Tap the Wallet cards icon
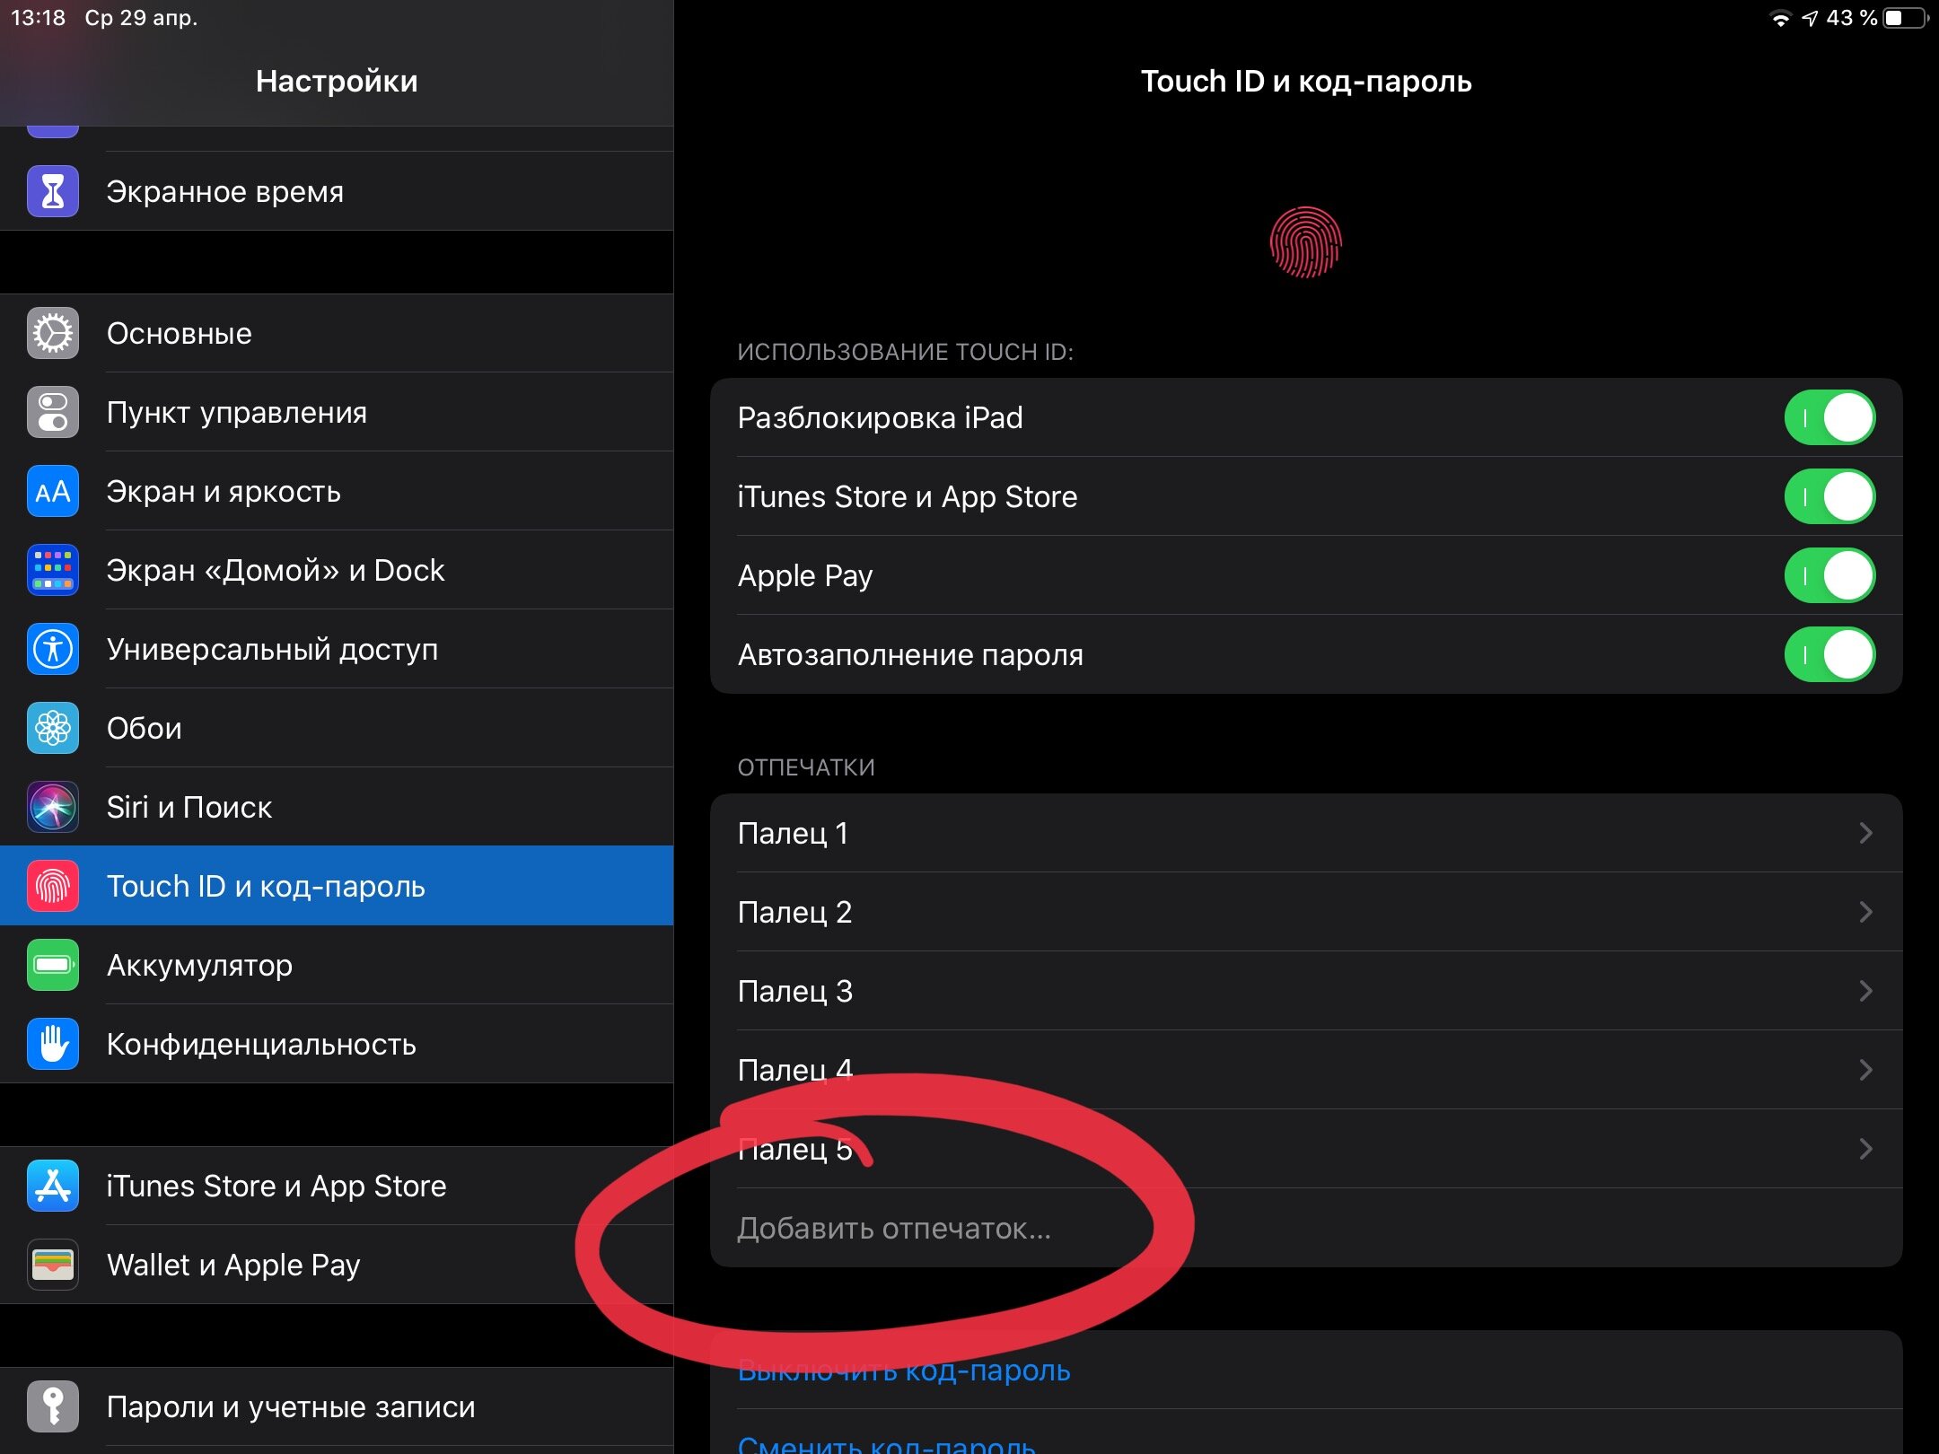The image size is (1939, 1454). click(53, 1266)
